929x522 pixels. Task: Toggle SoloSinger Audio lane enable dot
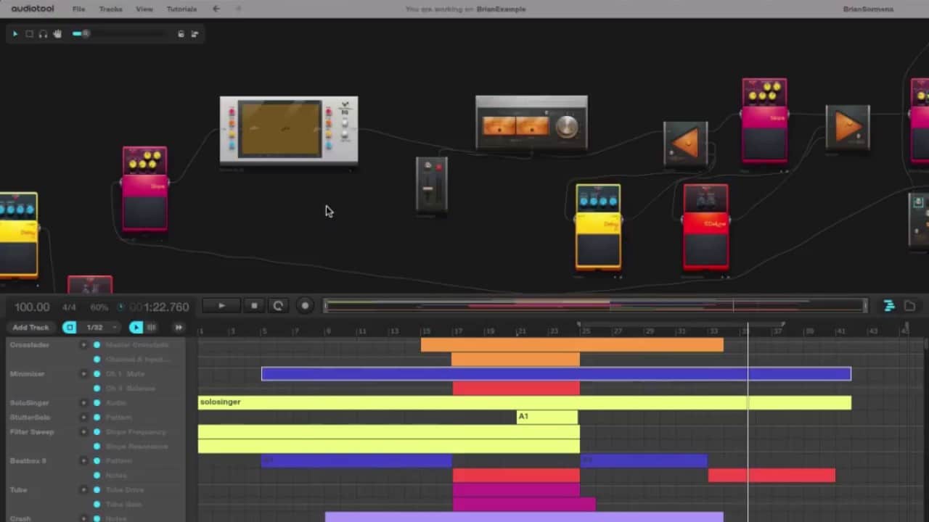(97, 403)
